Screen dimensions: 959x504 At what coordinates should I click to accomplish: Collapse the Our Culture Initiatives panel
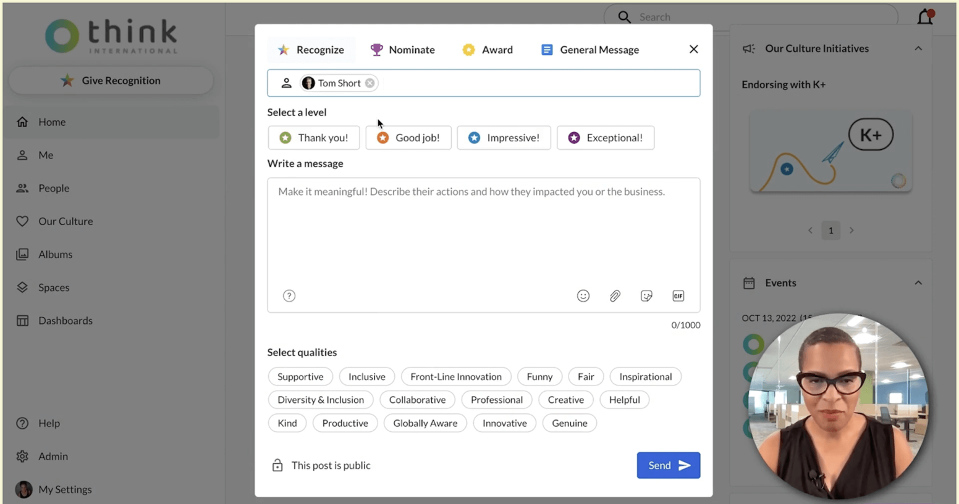918,49
